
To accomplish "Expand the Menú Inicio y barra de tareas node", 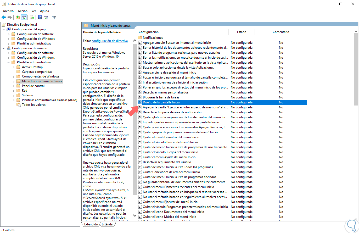I will [14, 81].
